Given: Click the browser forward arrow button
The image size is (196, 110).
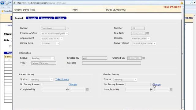Looking at the screenshot, I should 7,3.
